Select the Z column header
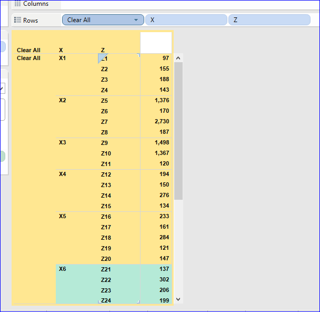The width and height of the screenshot is (320, 312). [x=103, y=50]
